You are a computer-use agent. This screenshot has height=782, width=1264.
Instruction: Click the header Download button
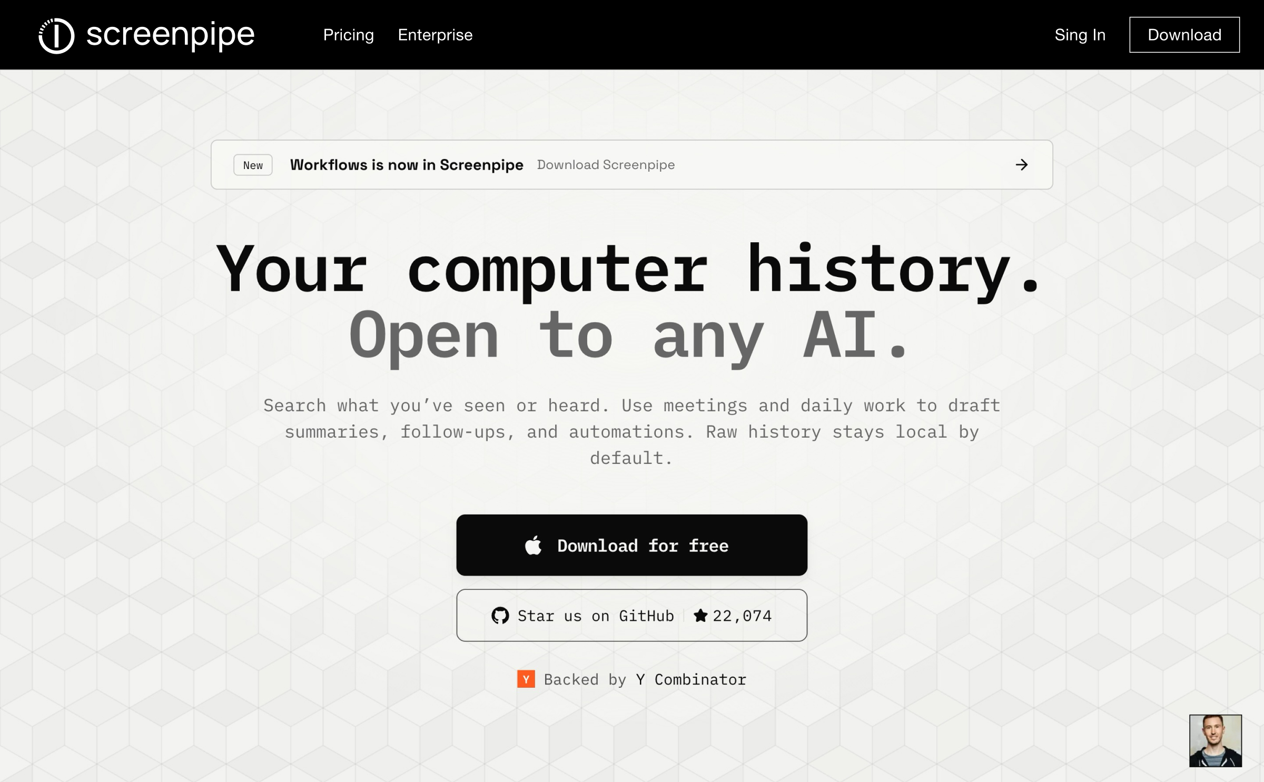[1184, 35]
